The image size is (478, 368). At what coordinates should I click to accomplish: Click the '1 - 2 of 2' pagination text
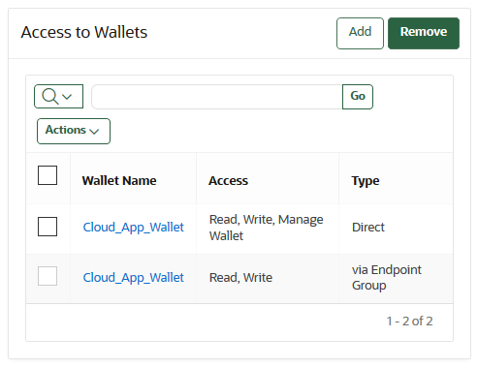pyautogui.click(x=409, y=322)
